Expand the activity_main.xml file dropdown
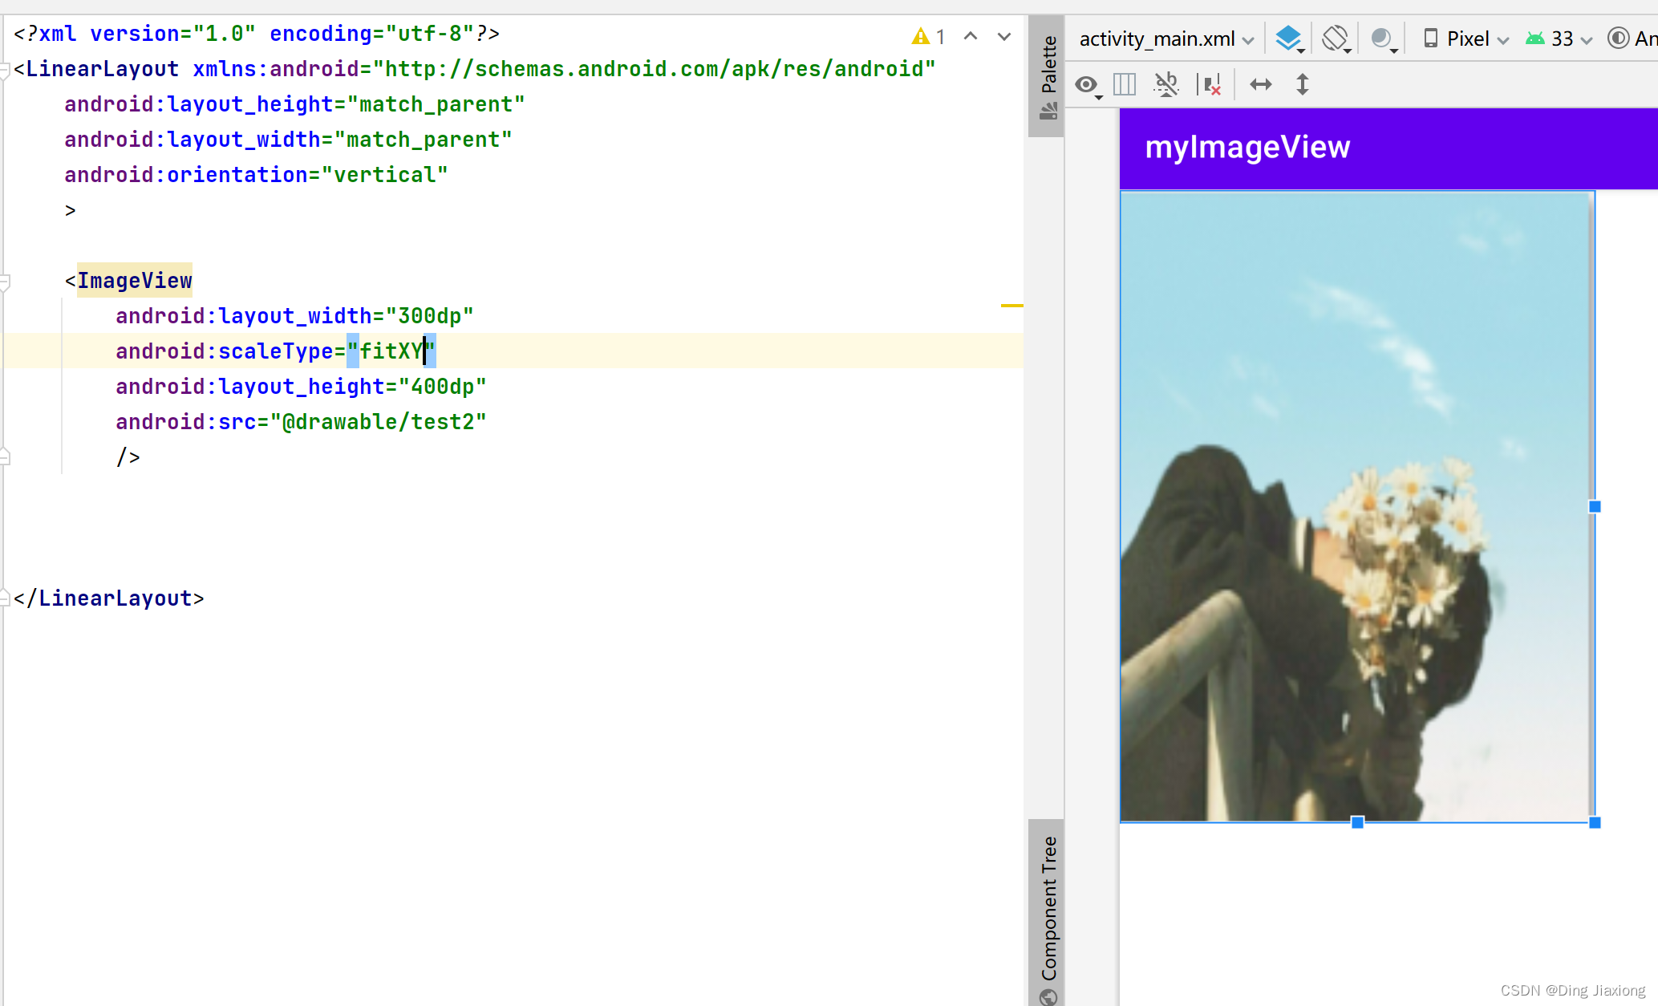 (x=1165, y=39)
